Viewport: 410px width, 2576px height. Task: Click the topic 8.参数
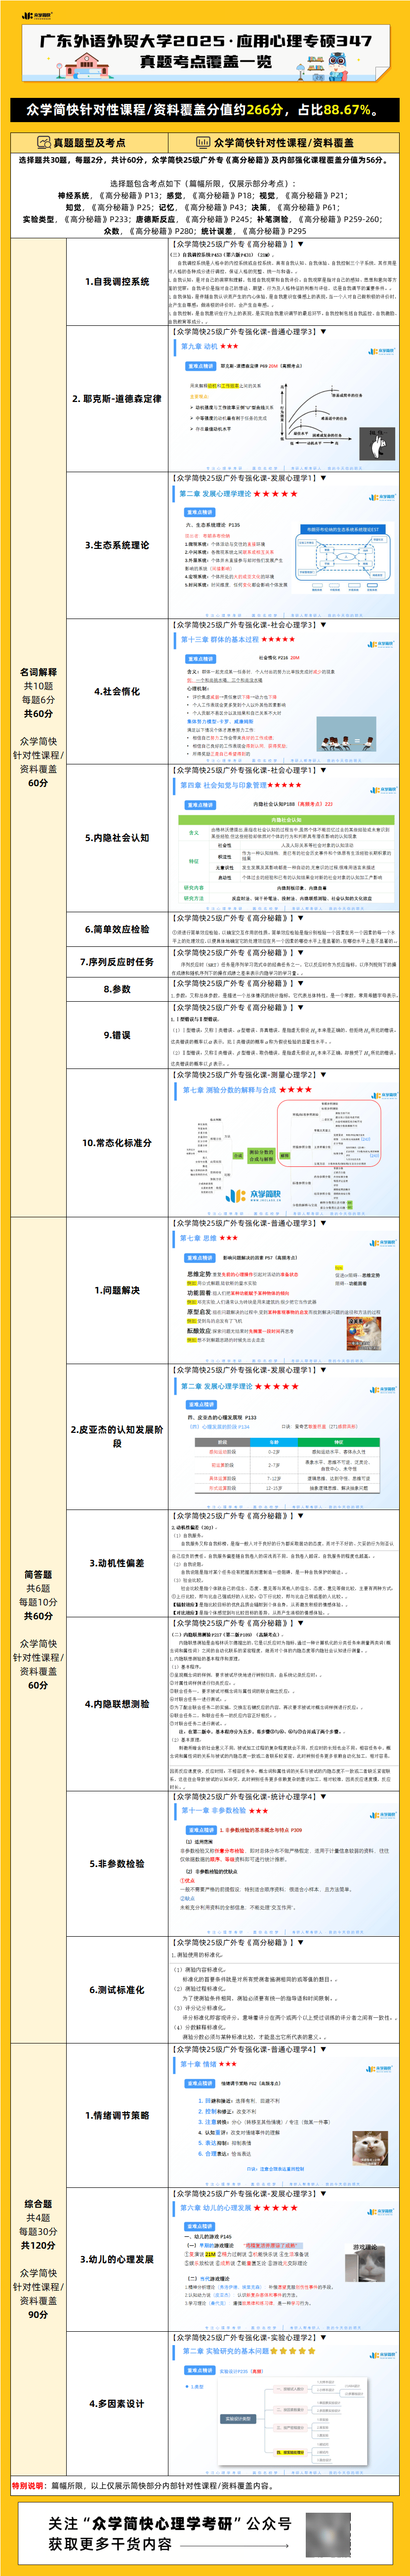click(x=117, y=989)
